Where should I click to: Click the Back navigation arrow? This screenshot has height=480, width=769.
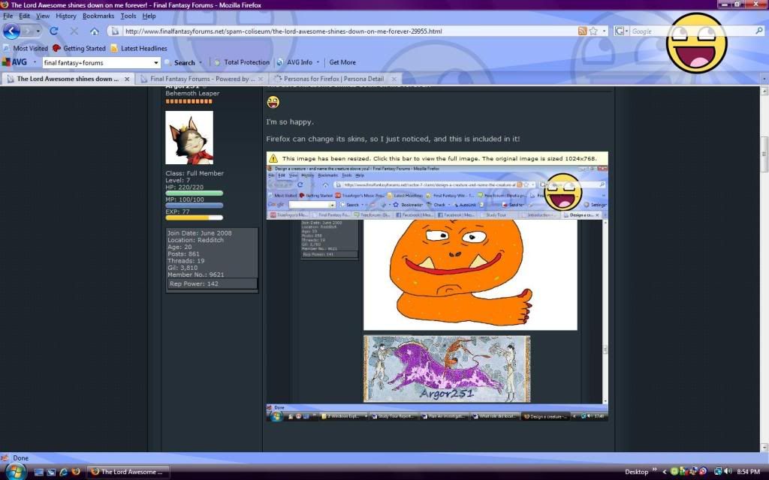[12, 31]
